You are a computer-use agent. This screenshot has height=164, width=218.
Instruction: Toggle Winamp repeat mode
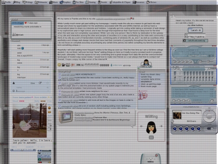210,62
